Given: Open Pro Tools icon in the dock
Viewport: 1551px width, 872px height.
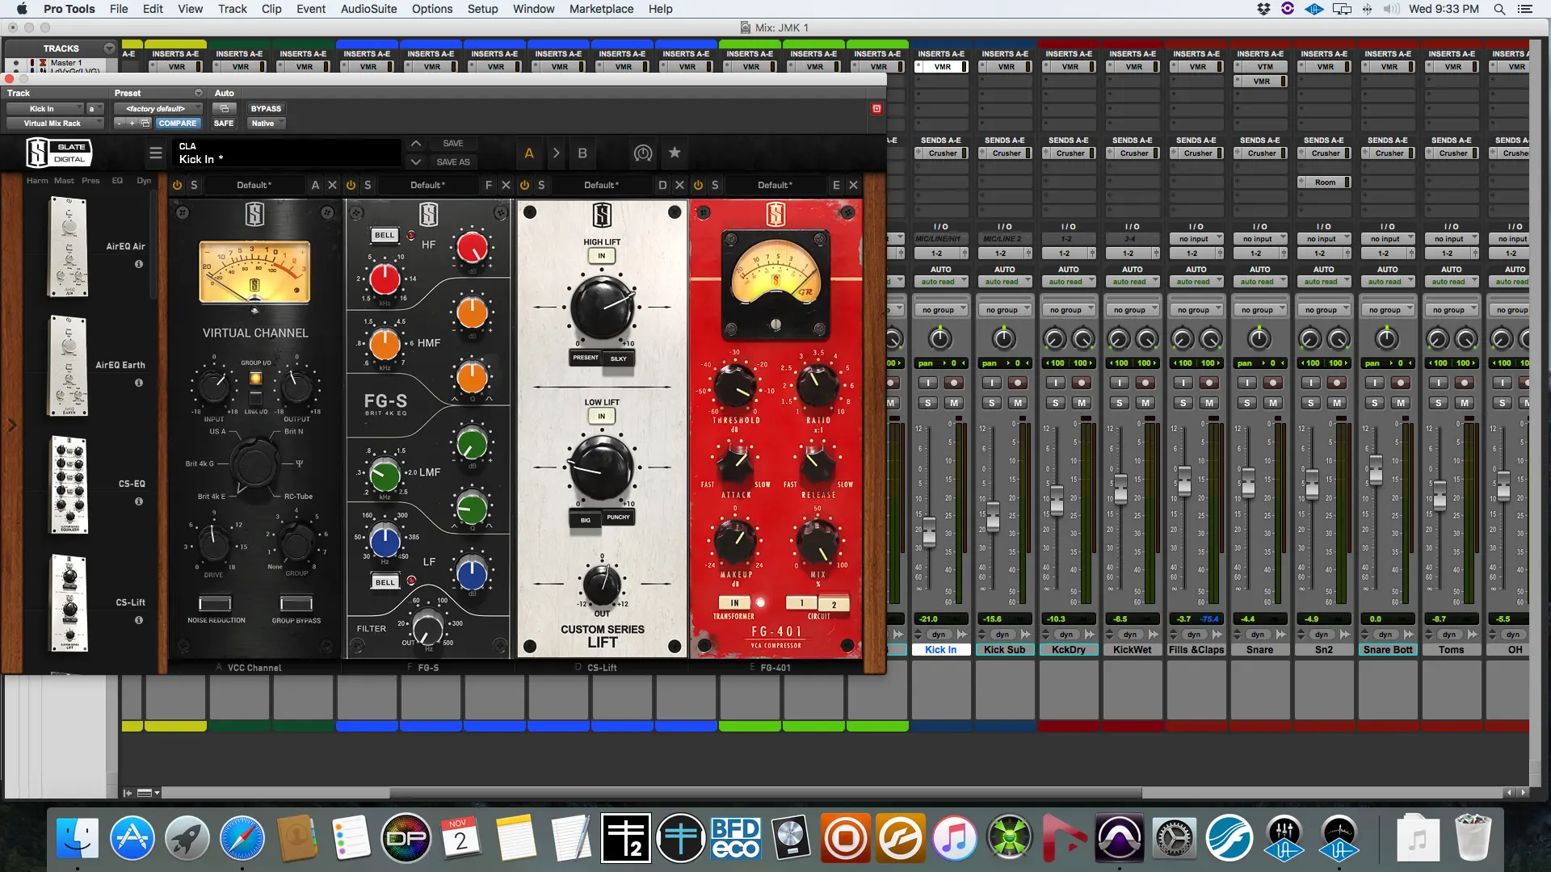Looking at the screenshot, I should (x=1119, y=838).
